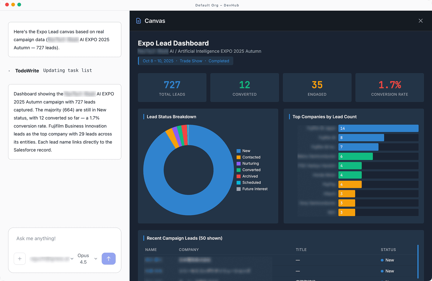Click the Top Companies by Lead Count heading
The height and width of the screenshot is (281, 432).
pyautogui.click(x=324, y=117)
